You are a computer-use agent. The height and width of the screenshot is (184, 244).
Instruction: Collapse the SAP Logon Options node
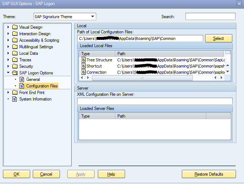click(x=8, y=72)
